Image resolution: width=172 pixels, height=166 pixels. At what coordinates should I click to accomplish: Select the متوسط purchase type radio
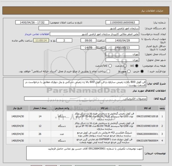coord(129,72)
